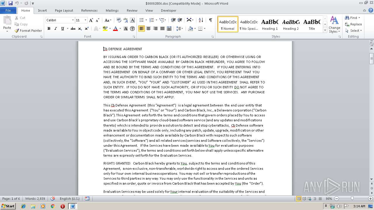Apply the Heading 1 style
The width and height of the screenshot is (374, 210).
coord(270,24)
